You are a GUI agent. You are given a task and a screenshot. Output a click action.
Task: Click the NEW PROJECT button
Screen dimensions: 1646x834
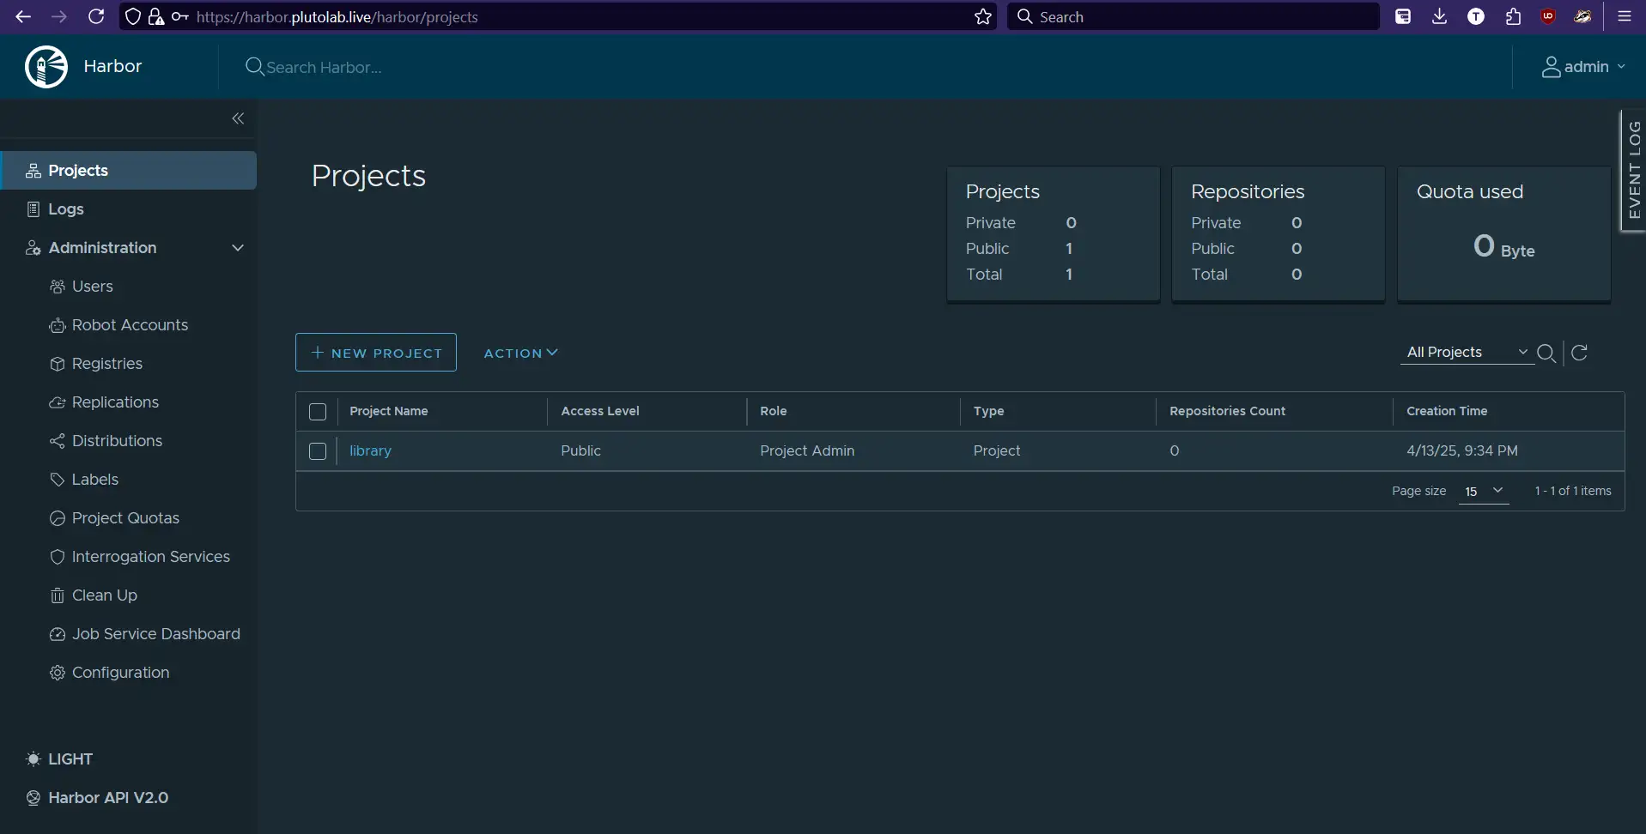375,352
